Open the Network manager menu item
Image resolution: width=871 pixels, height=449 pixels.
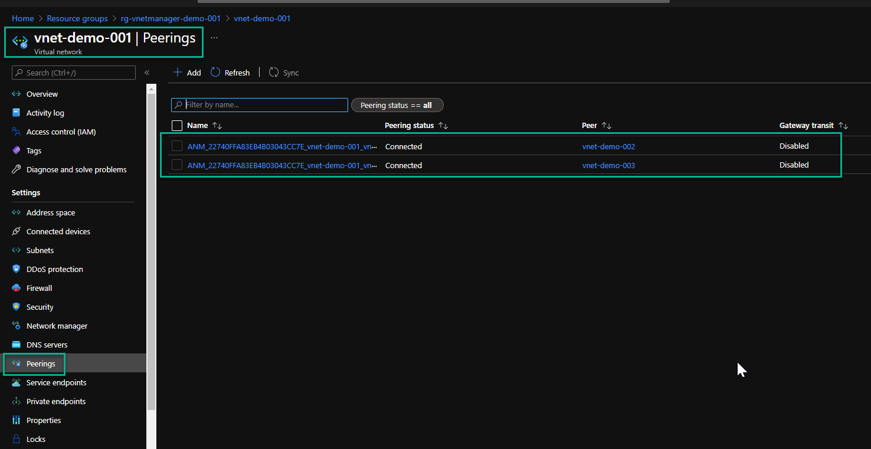(x=57, y=326)
